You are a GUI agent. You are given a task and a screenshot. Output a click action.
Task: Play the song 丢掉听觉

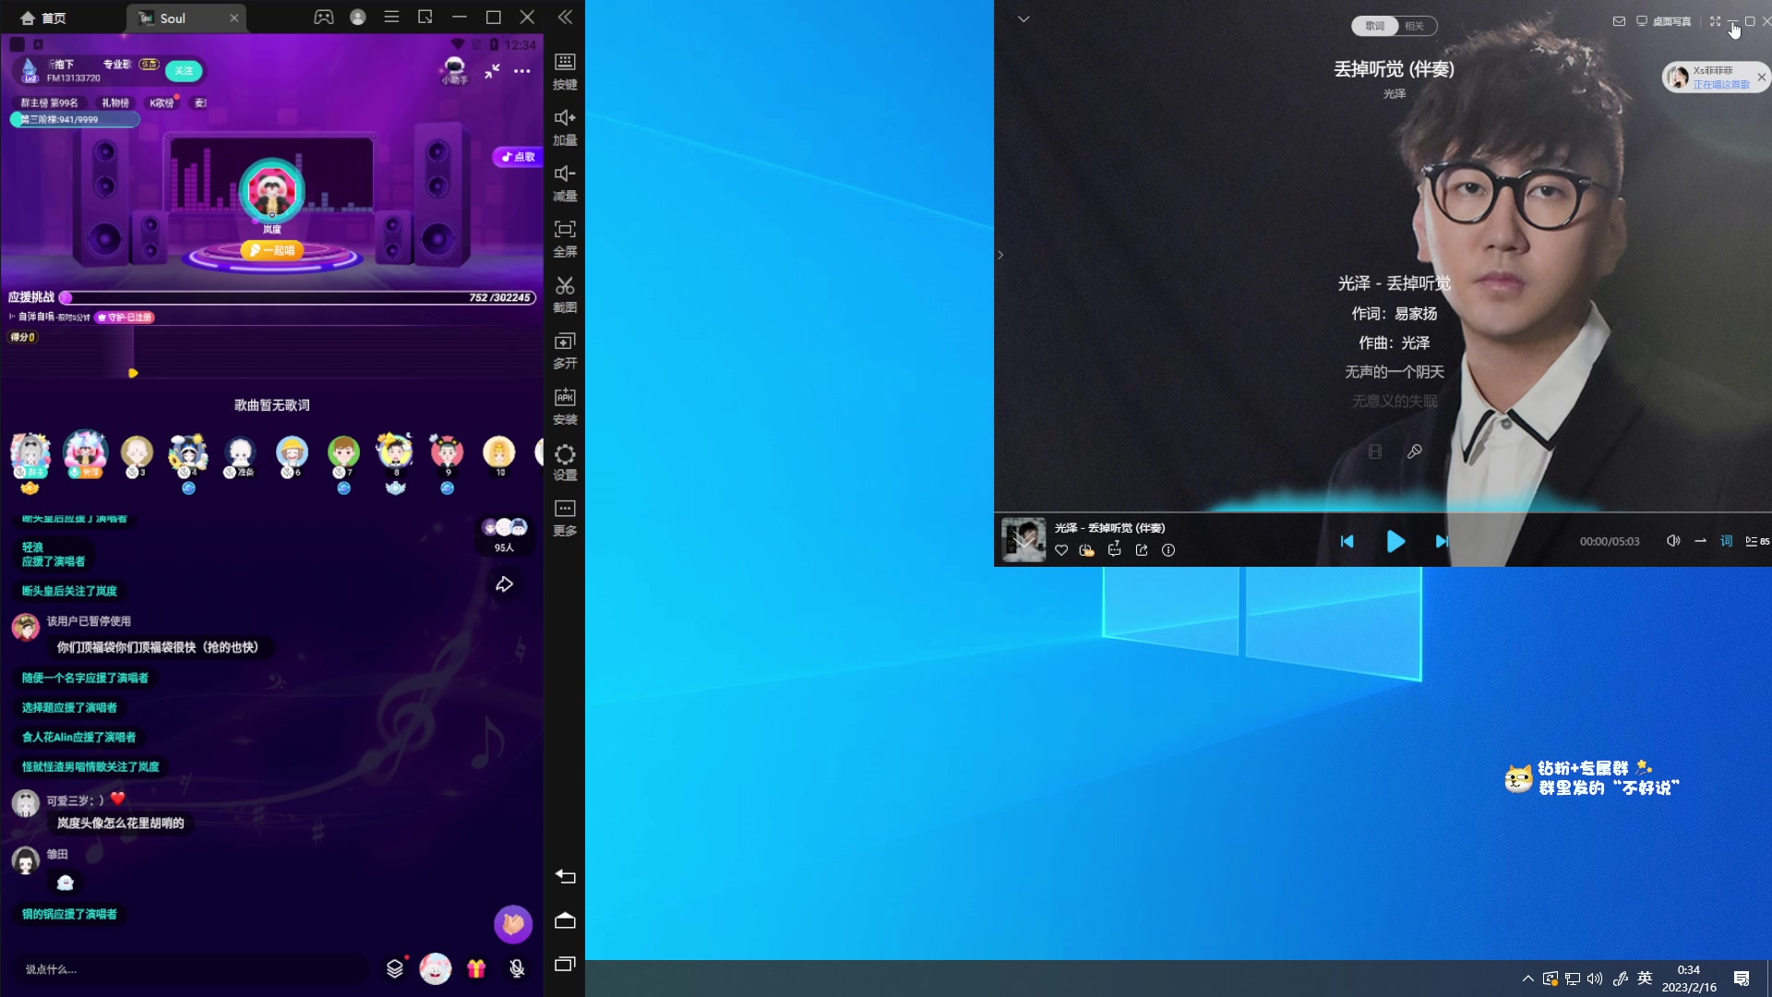(x=1395, y=542)
